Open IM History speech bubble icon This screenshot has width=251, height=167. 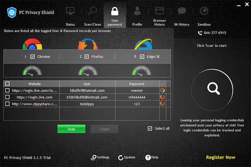[182, 11]
